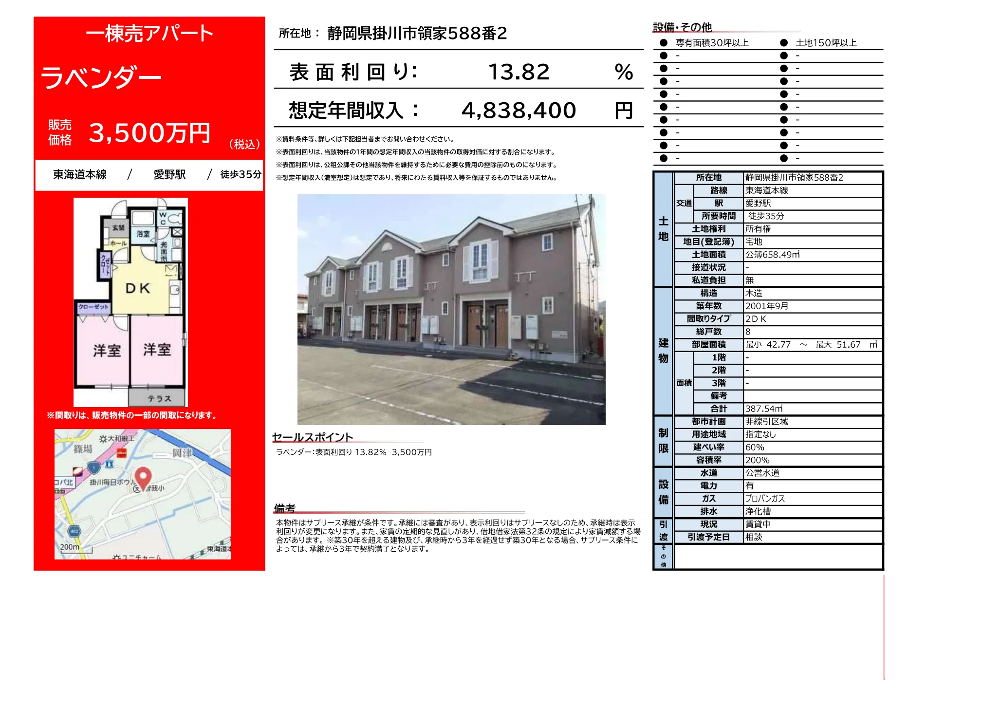Click the 200m scale label on the map

tap(70, 547)
